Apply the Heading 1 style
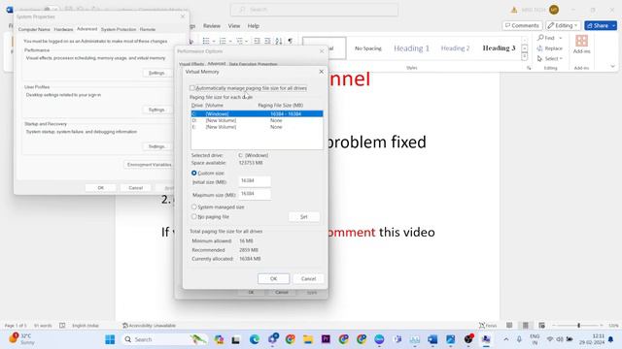622x349 pixels. [411, 48]
